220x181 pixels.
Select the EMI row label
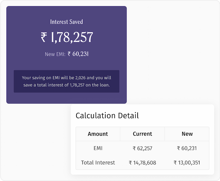click(98, 148)
